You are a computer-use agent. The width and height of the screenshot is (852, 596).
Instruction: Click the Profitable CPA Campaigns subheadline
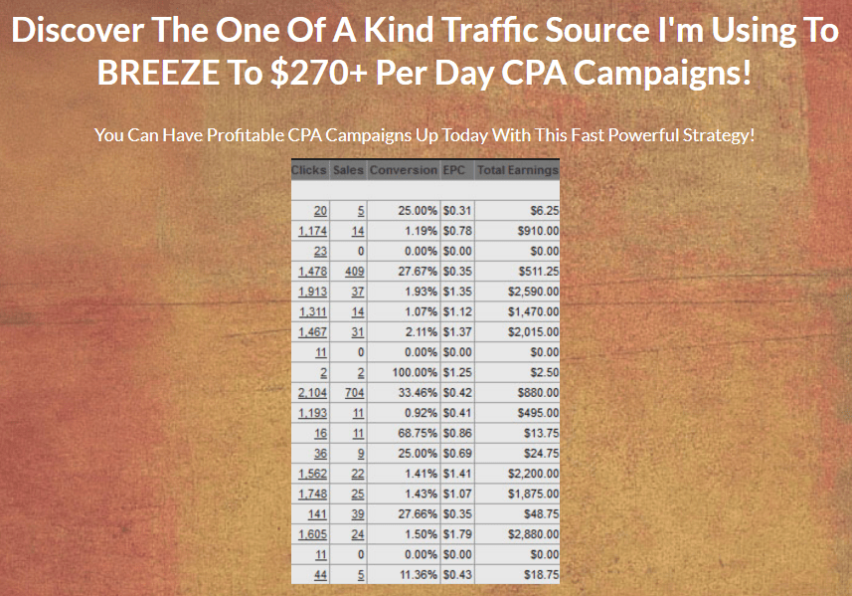pos(425,134)
